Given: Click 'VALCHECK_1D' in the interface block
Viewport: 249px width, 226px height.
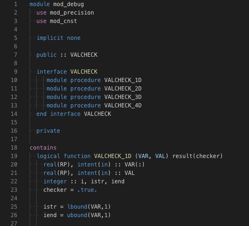Looking at the screenshot, I should point(123,80).
